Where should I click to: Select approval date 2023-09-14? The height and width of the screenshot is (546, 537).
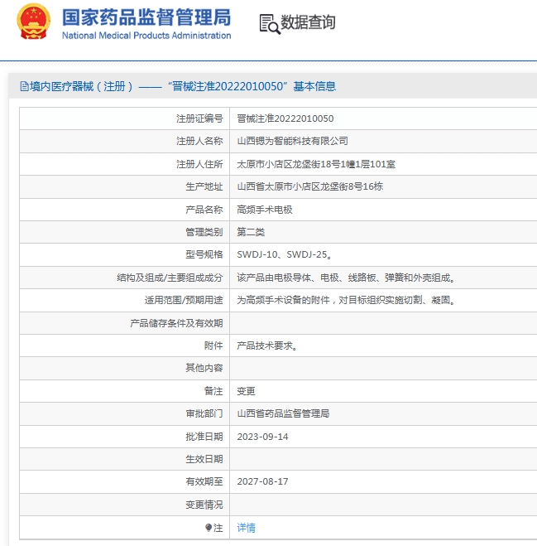pos(262,437)
